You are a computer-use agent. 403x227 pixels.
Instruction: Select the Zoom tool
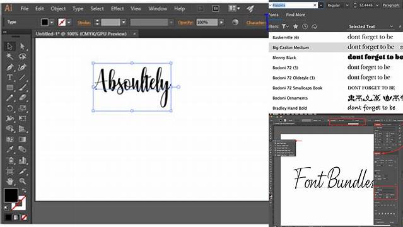click(x=23, y=181)
